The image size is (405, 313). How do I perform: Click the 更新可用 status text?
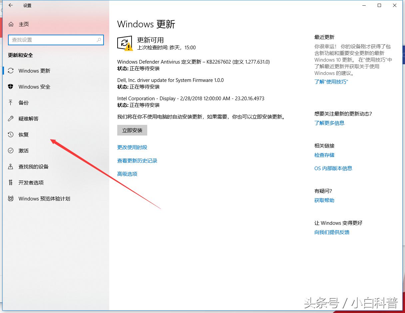pos(151,40)
